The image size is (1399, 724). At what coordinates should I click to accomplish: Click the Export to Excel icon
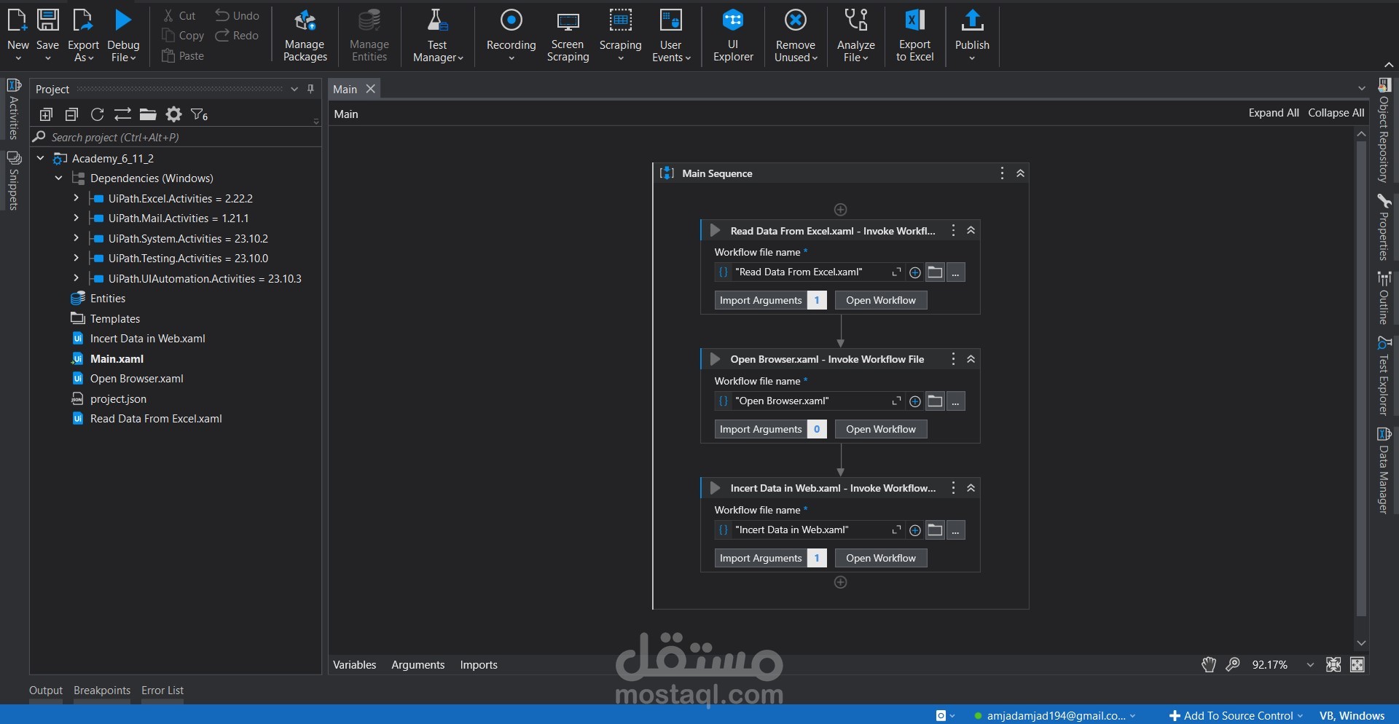914,20
